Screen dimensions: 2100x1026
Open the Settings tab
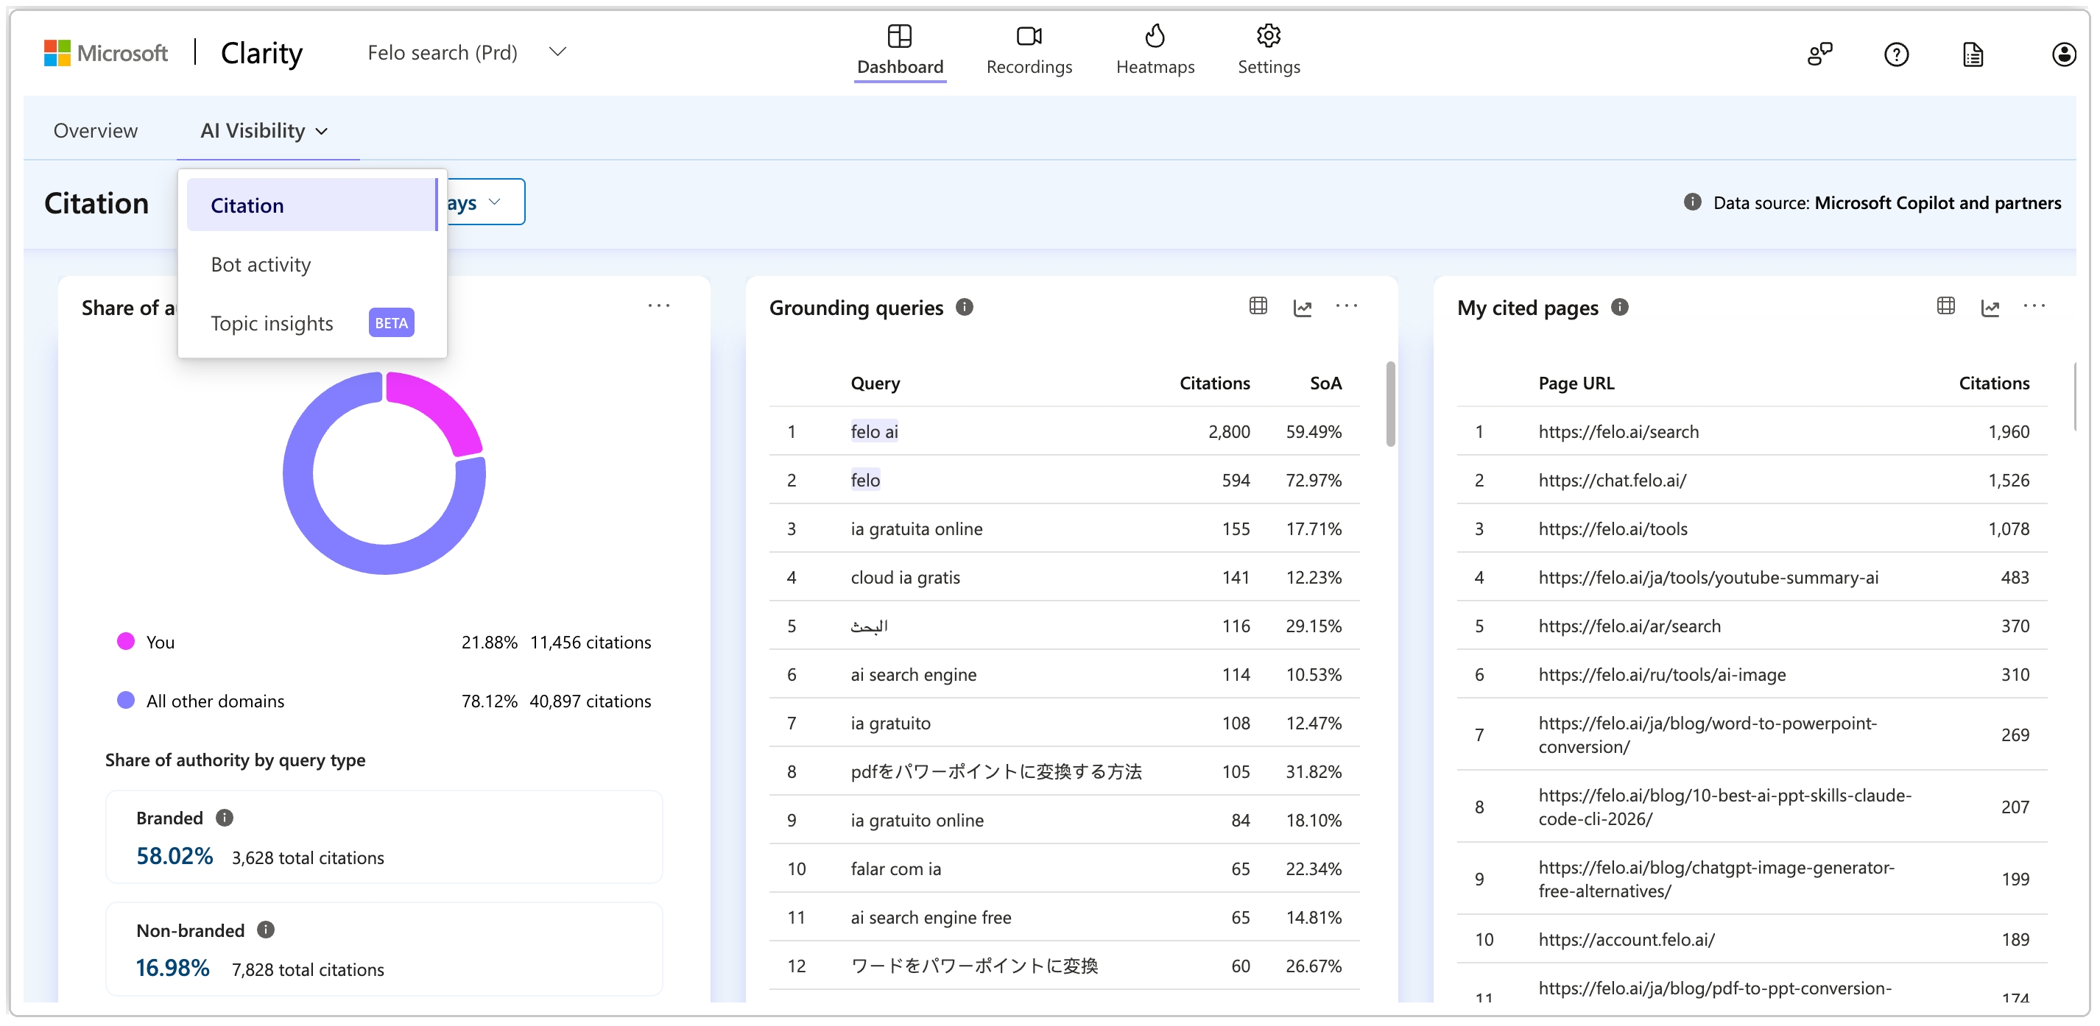click(1269, 51)
